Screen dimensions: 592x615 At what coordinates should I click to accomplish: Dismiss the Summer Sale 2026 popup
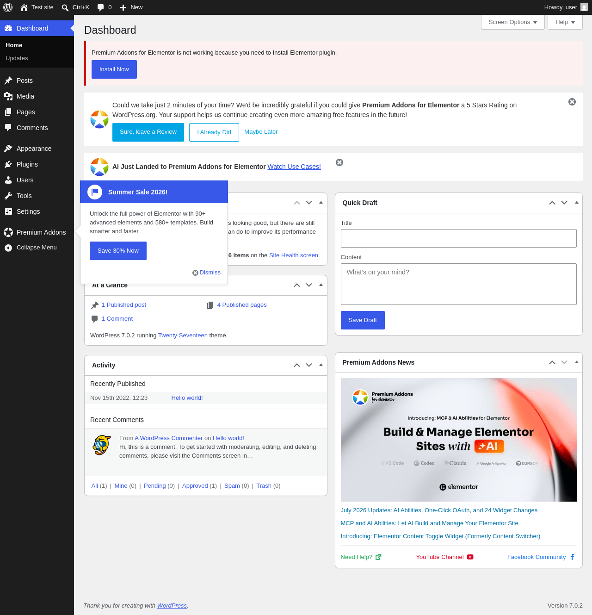pos(207,273)
